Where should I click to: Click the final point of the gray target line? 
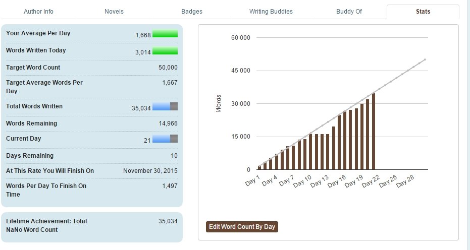pos(425,59)
